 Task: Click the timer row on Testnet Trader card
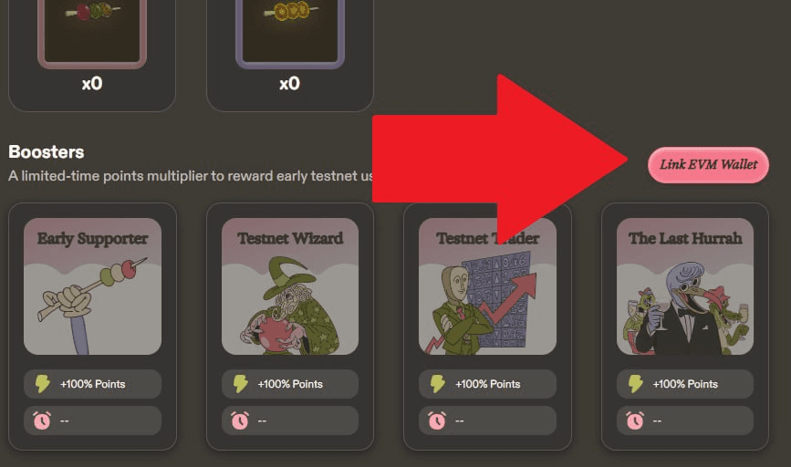pyautogui.click(x=488, y=420)
